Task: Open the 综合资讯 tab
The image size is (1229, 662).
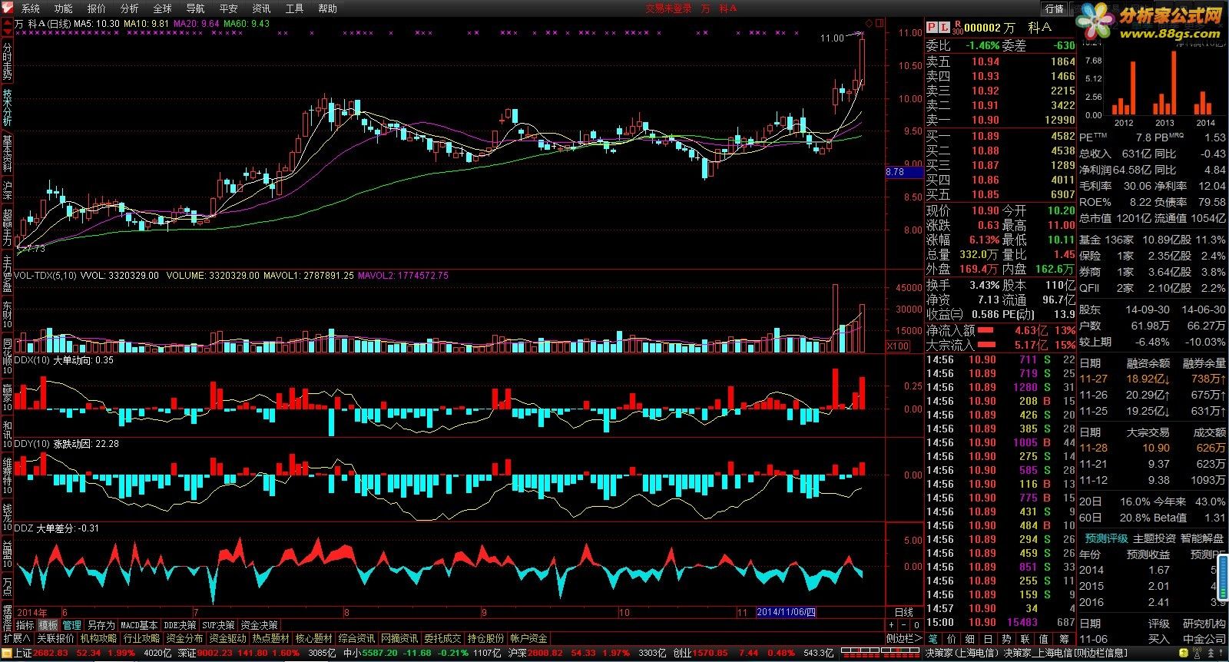Action: point(357,639)
